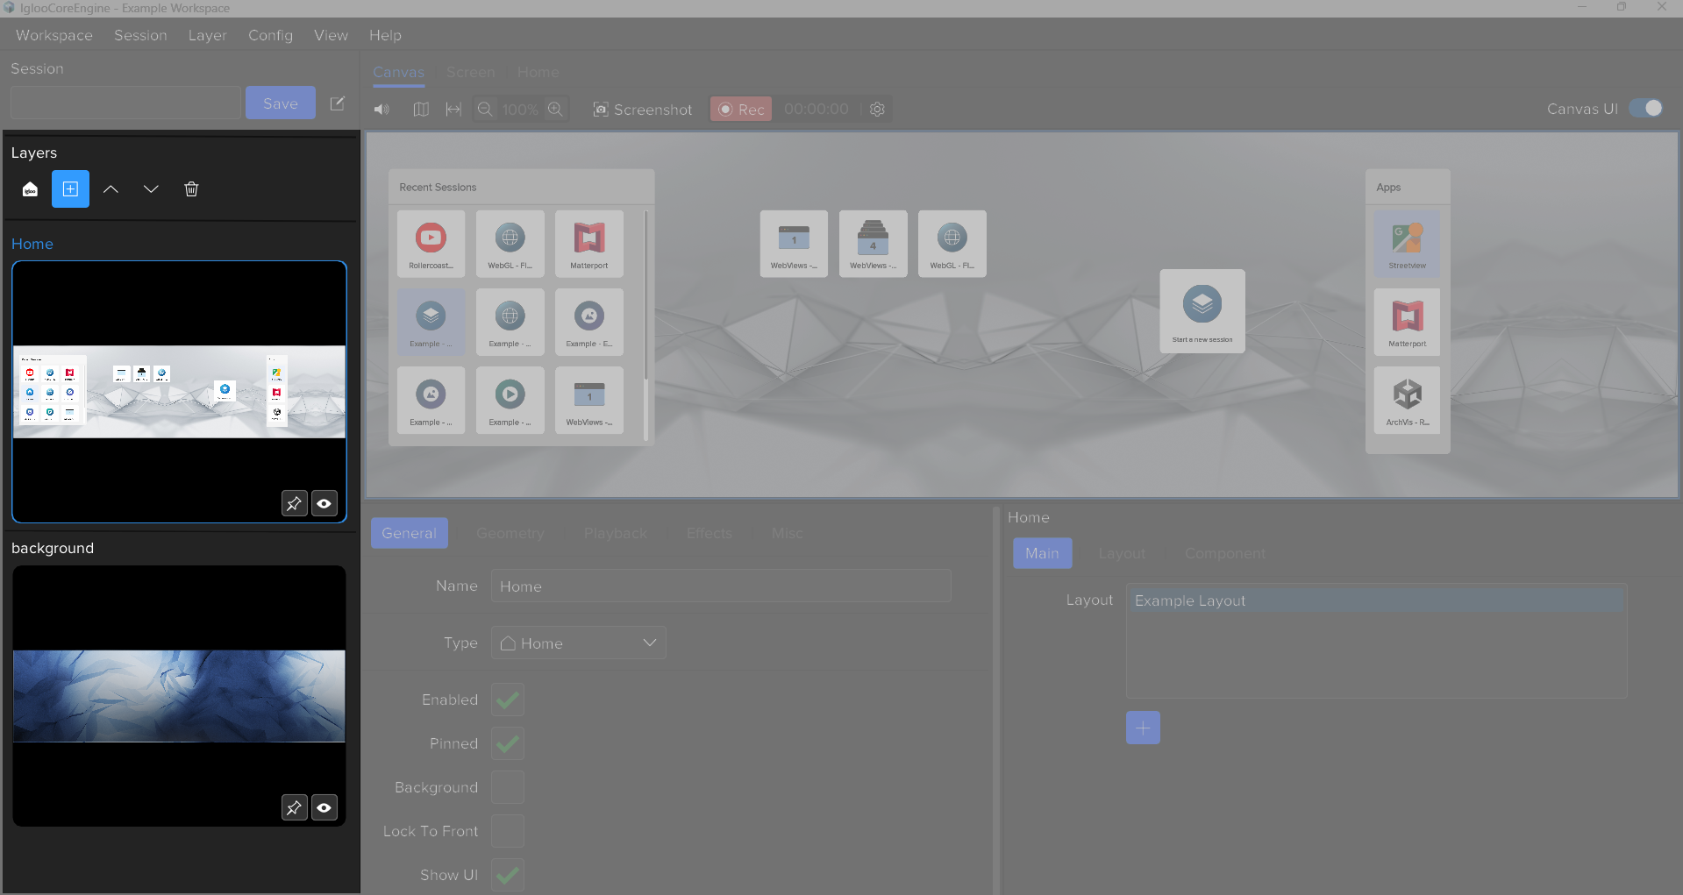This screenshot has height=895, width=1683.
Task: Open the Type dropdown showing Home
Action: pyautogui.click(x=579, y=643)
